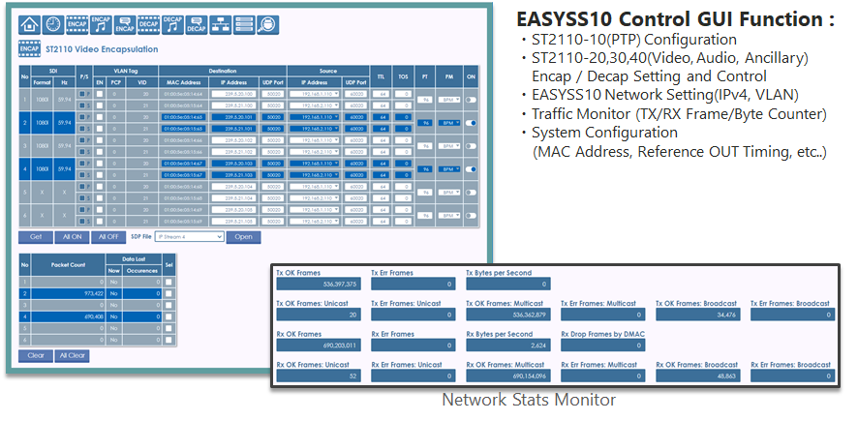Open the Home page icon
858x421 pixels.
pos(30,25)
